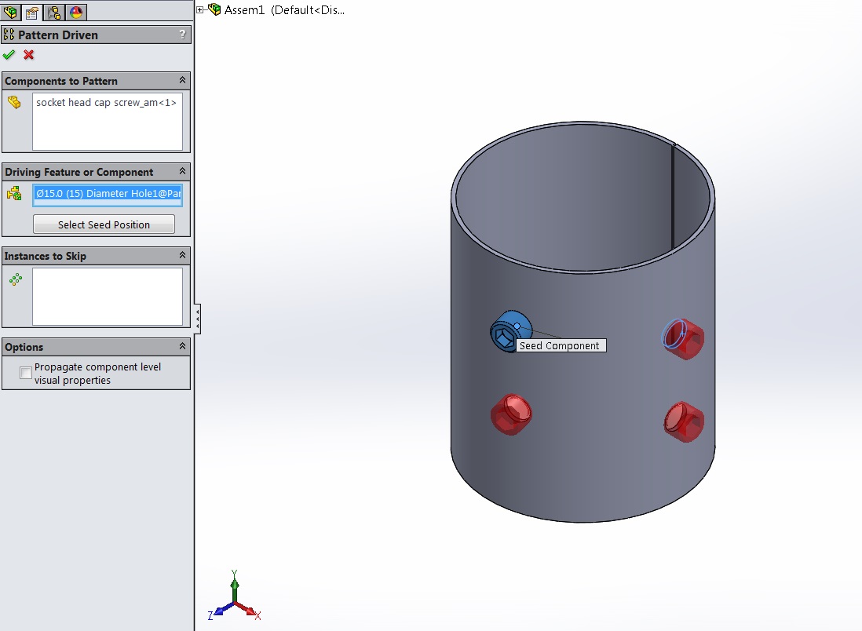Open the ConfigurationManager tab

coord(54,12)
